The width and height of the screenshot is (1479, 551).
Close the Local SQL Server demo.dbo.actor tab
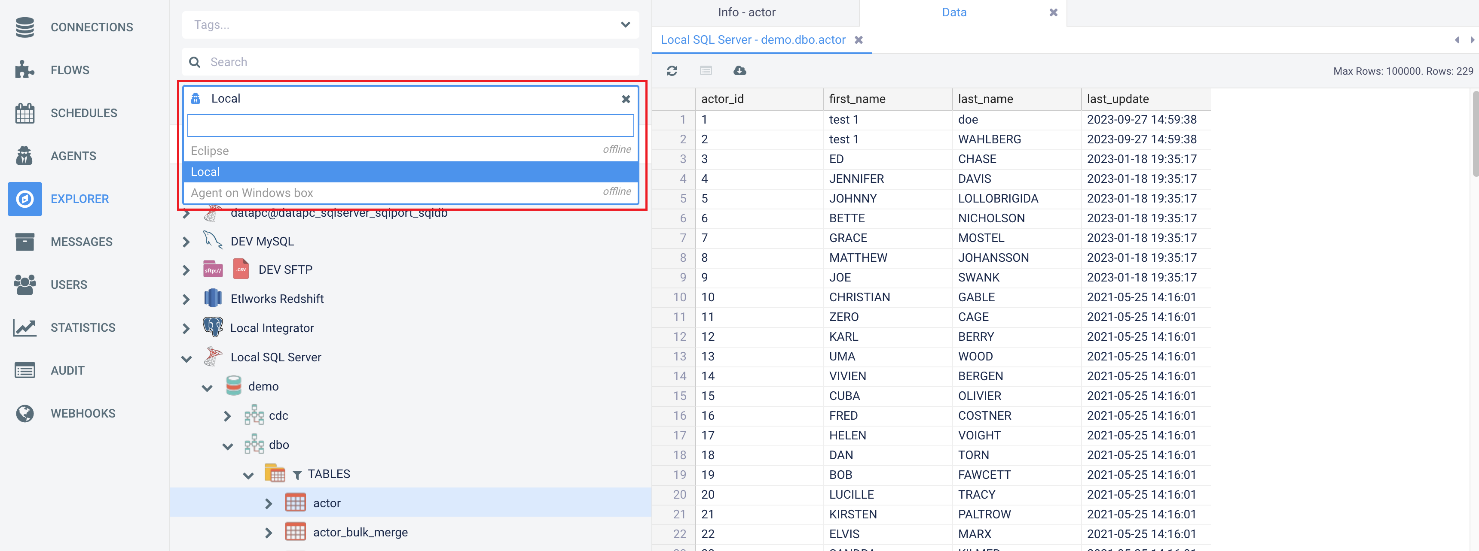(x=859, y=40)
